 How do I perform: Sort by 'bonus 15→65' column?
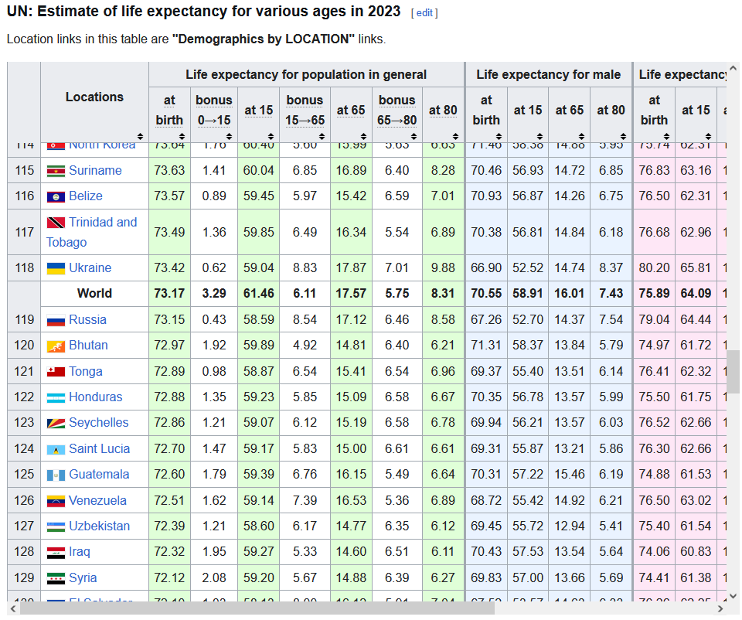322,137
